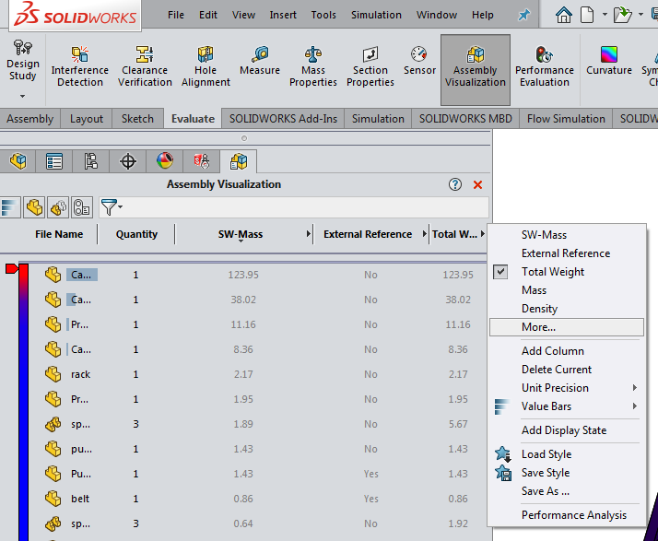Sort by File Name column header
Screen dimensions: 658x541
(x=59, y=234)
